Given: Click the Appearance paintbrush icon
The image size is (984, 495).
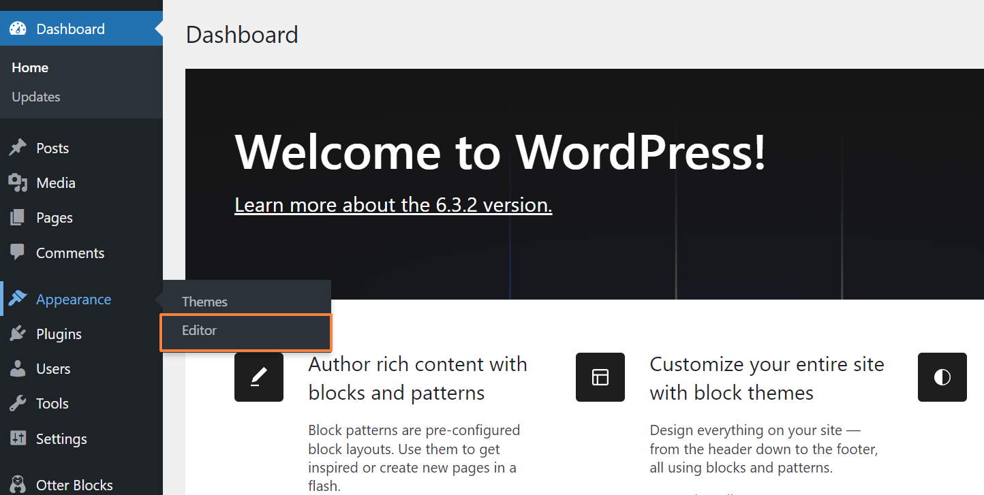Looking at the screenshot, I should [18, 299].
